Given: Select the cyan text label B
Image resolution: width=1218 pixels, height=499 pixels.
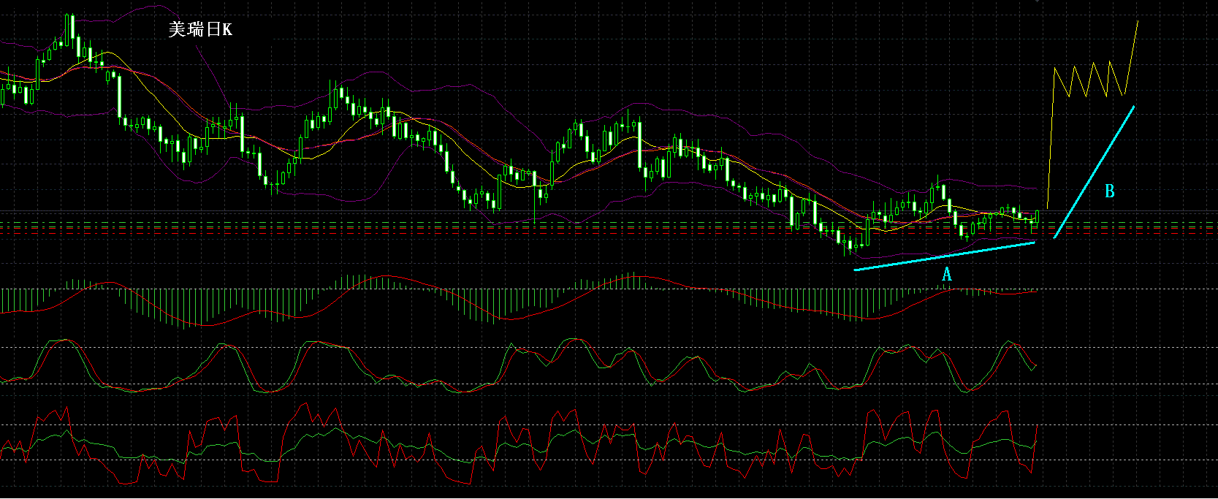Looking at the screenshot, I should (x=1110, y=191).
